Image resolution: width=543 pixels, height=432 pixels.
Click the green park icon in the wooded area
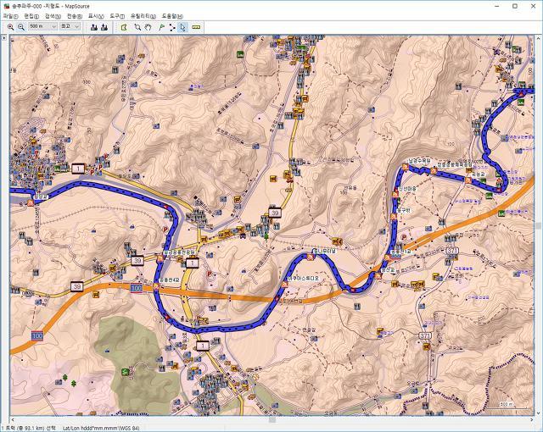pos(125,372)
